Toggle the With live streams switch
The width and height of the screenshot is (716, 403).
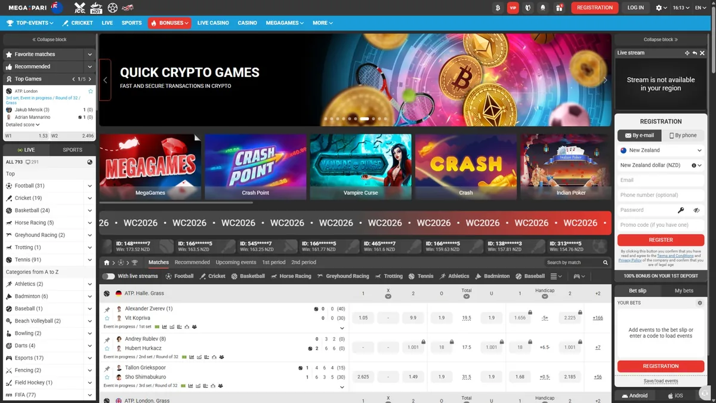pyautogui.click(x=108, y=276)
